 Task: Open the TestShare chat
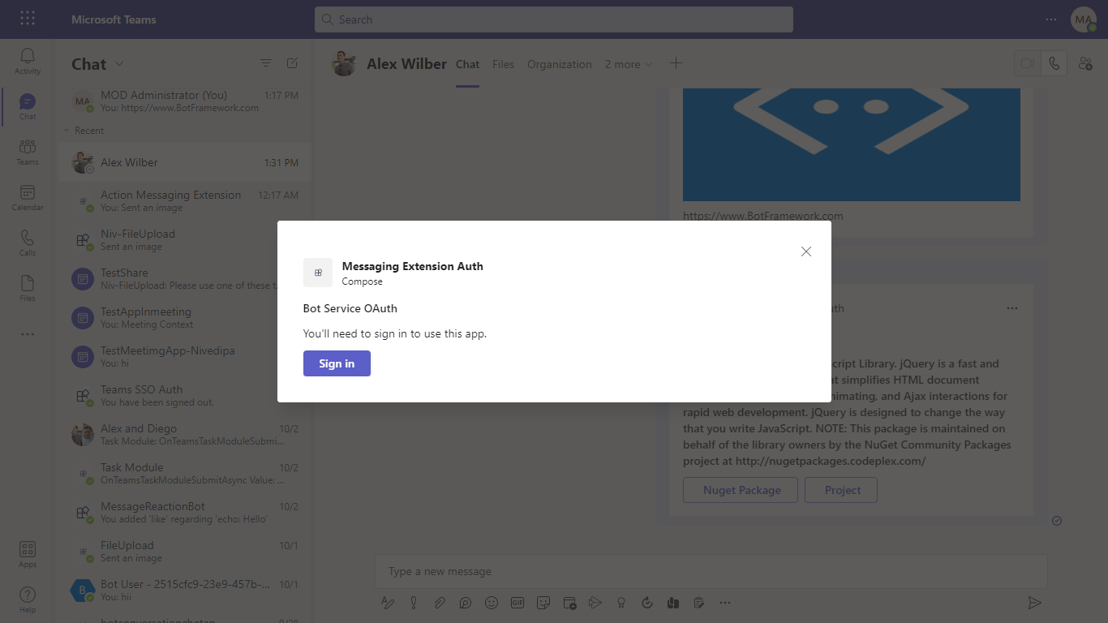point(184,279)
